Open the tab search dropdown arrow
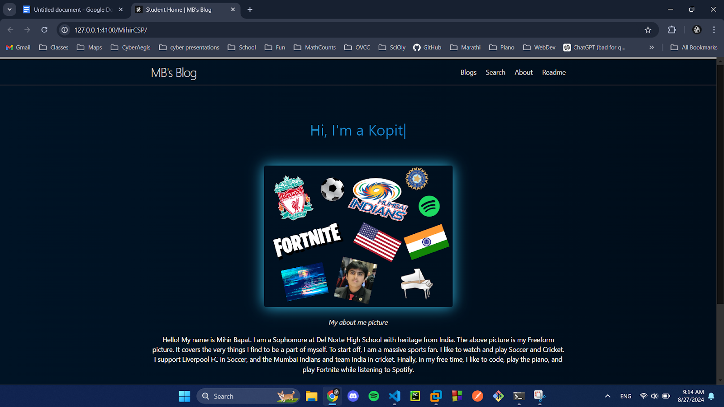724x407 pixels. click(x=10, y=9)
